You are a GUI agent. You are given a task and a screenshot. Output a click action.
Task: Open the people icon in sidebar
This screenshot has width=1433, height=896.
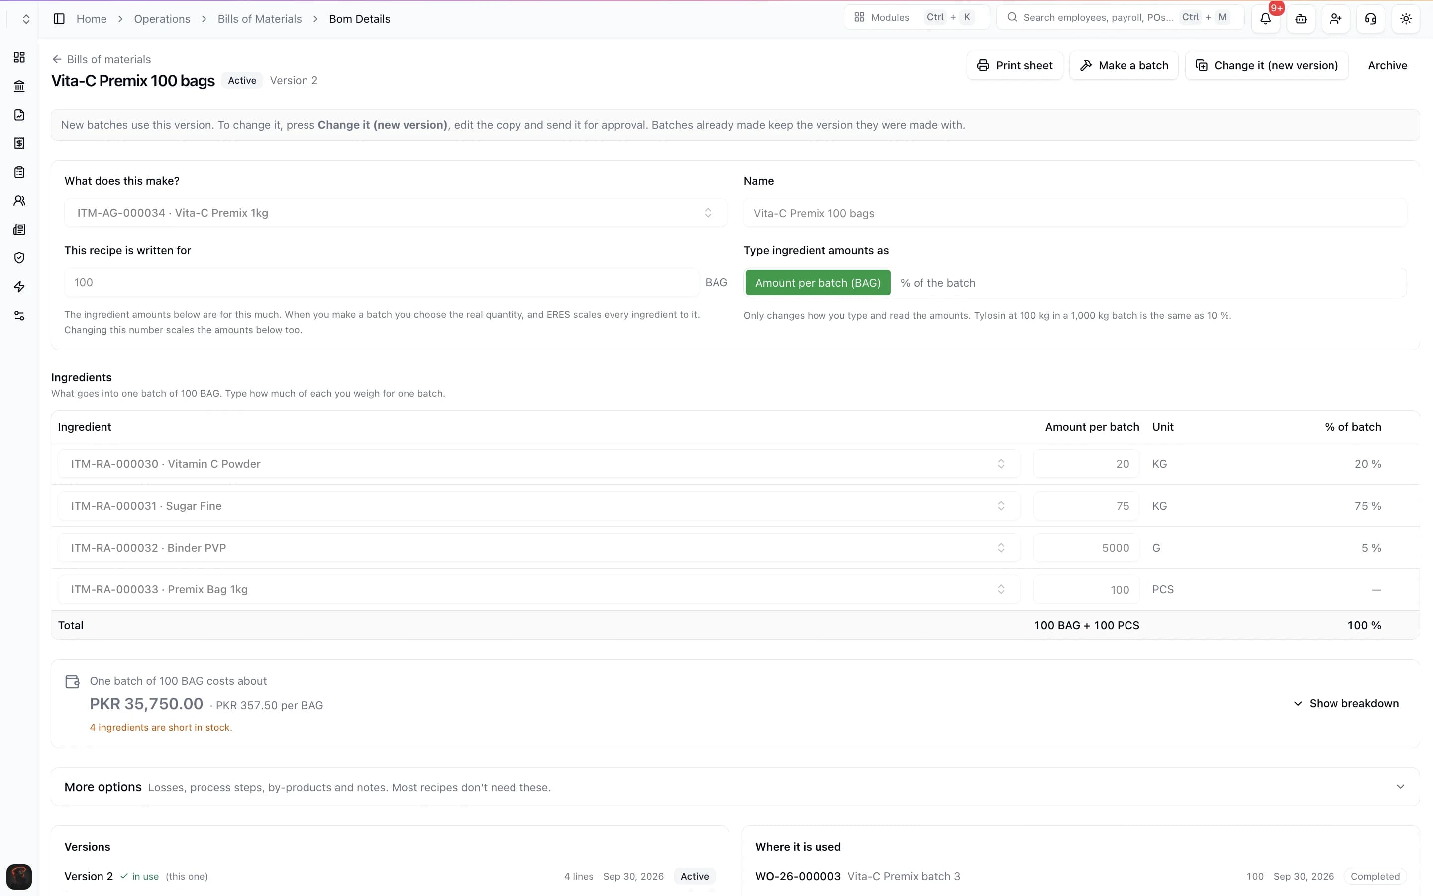pos(19,201)
